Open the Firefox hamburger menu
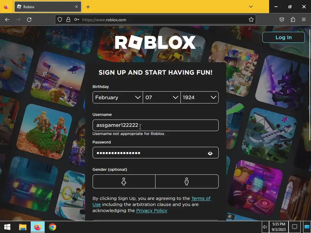This screenshot has height=233, width=311. [304, 19]
